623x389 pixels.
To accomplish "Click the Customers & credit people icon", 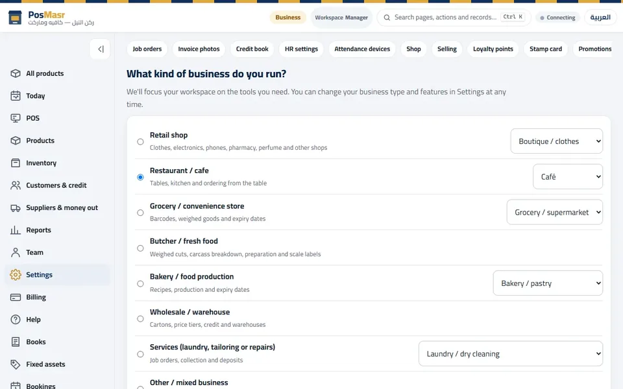I will 16,185.
